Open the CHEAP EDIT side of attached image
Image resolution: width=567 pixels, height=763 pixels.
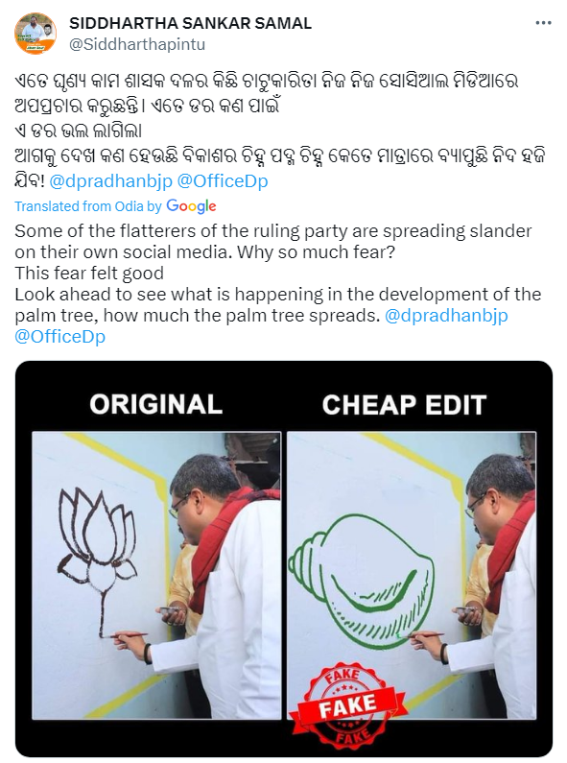coord(412,575)
